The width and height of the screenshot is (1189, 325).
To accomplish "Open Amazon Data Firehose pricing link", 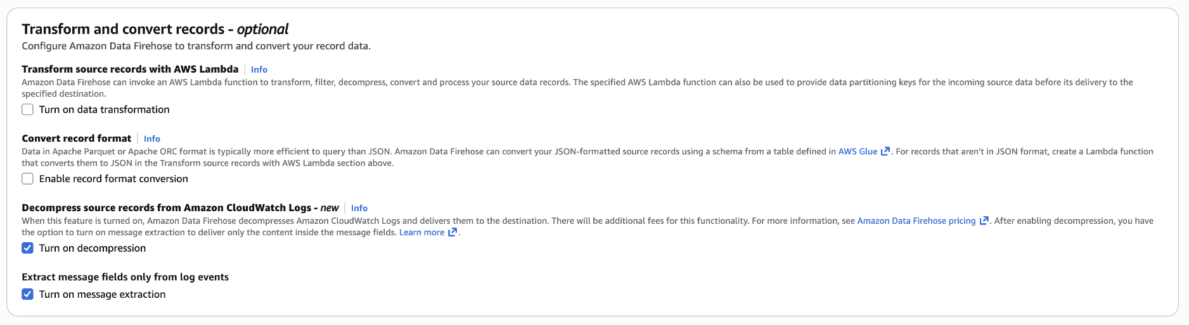I will (916, 221).
